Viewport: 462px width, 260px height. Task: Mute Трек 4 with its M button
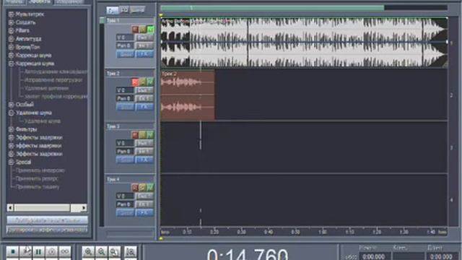pyautogui.click(x=150, y=188)
